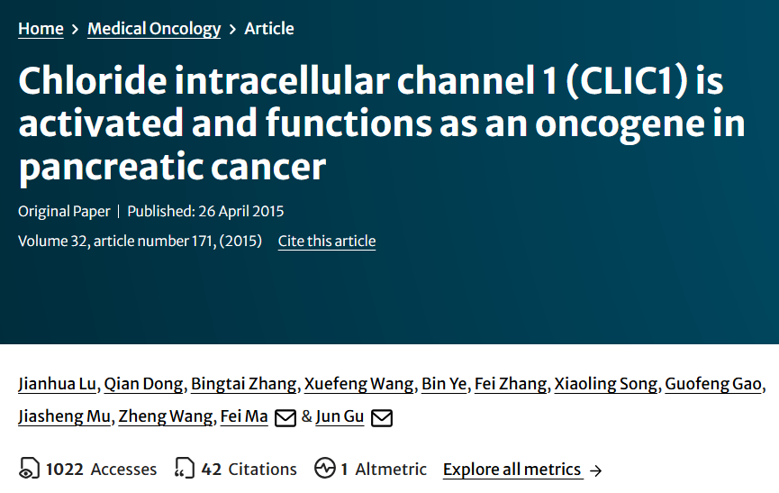The image size is (779, 493).
Task: Open author Jianhua Lu's details
Action: click(57, 384)
